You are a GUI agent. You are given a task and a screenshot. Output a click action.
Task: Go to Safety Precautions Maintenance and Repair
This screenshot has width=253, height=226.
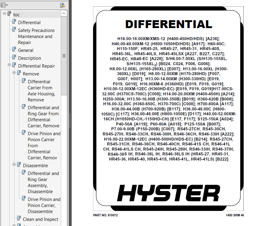pos(36,37)
